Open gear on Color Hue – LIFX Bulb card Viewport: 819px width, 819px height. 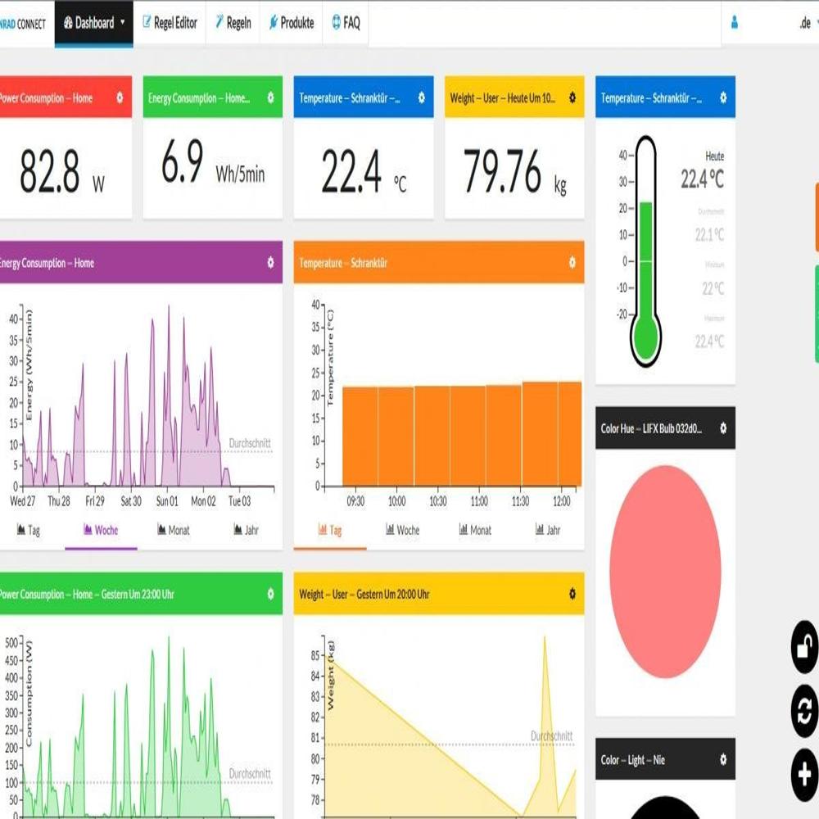coord(723,428)
